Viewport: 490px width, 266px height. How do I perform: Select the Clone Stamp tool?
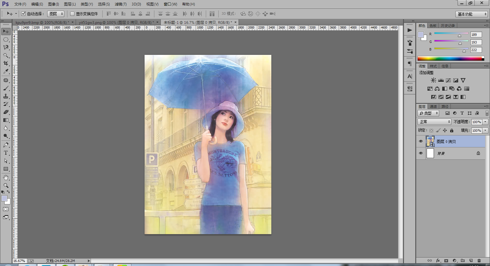point(6,96)
